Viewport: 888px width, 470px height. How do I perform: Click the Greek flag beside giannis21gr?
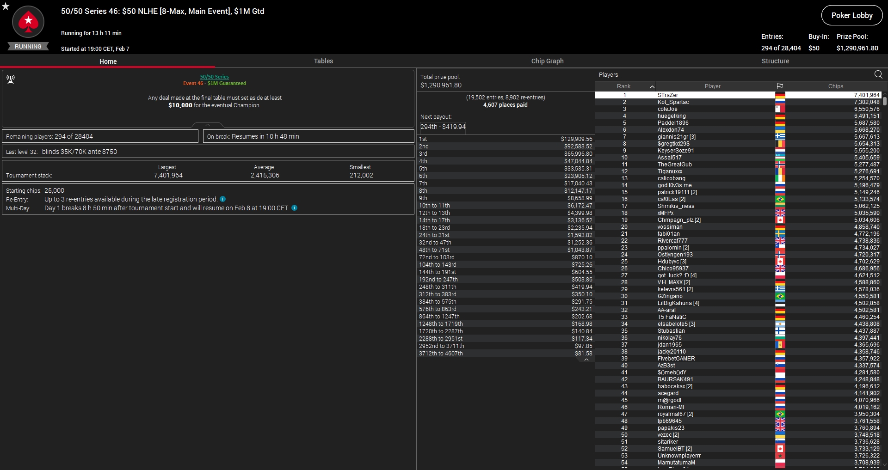click(780, 137)
